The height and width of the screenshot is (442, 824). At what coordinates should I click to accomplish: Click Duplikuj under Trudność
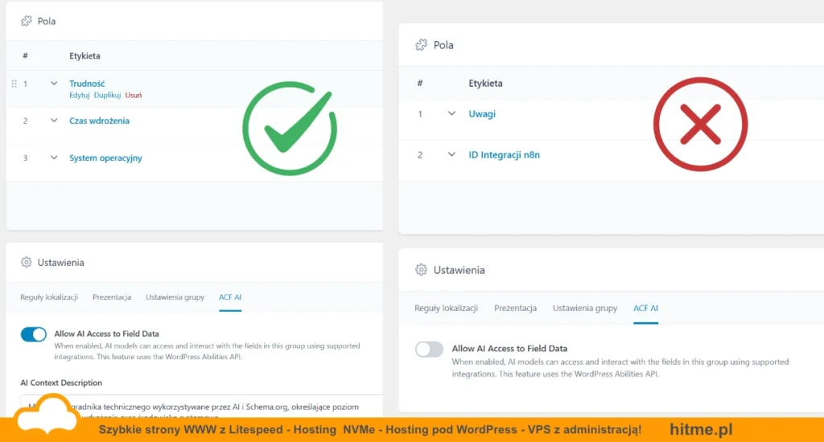107,95
